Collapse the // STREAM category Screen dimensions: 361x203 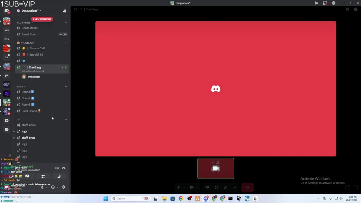tap(26, 43)
